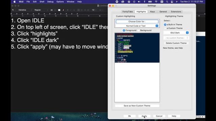Click the keyboard input source icon

pyautogui.click(x=162, y=2)
